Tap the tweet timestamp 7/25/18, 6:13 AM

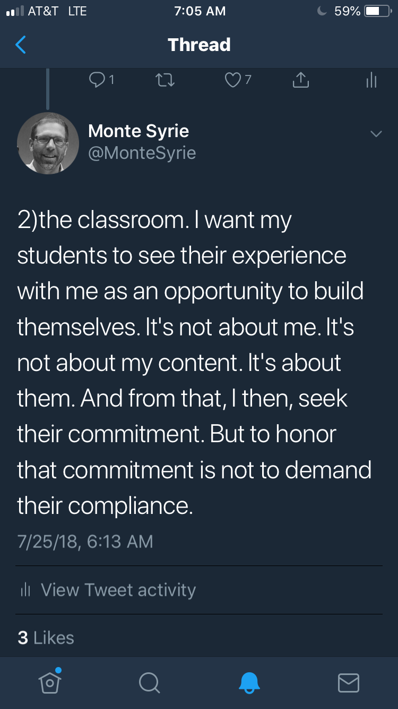click(85, 542)
